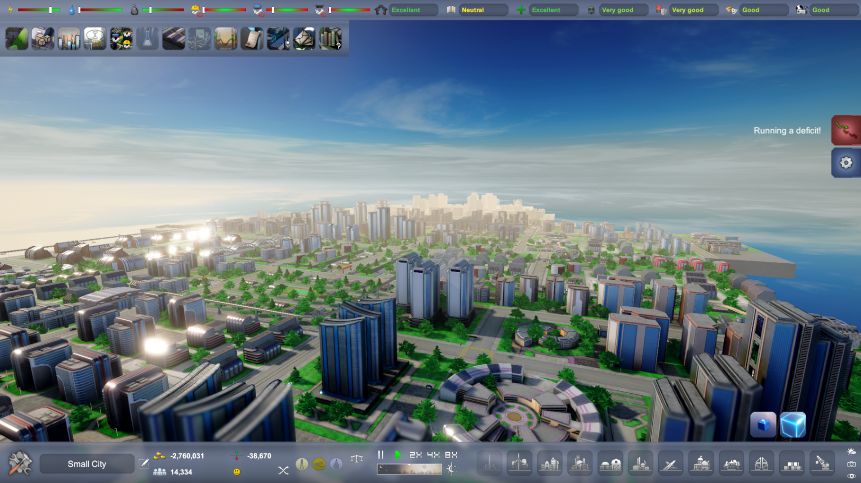Toggle the wind overlay yellow circle
The height and width of the screenshot is (483, 861).
[x=319, y=464]
